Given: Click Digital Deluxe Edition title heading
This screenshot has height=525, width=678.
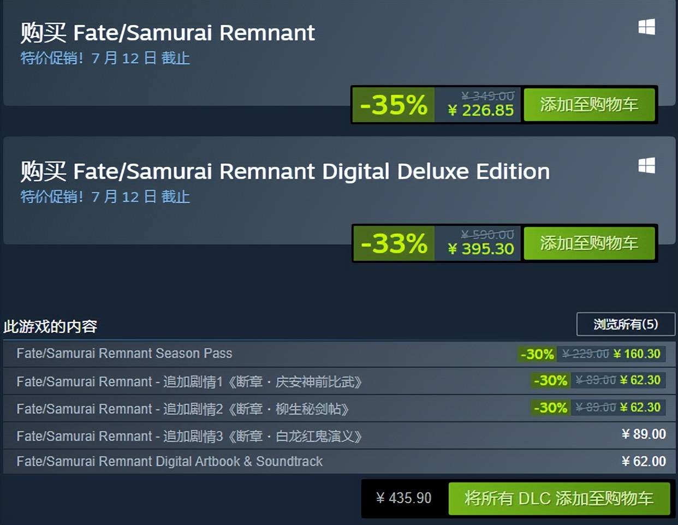Looking at the screenshot, I should coord(284,171).
